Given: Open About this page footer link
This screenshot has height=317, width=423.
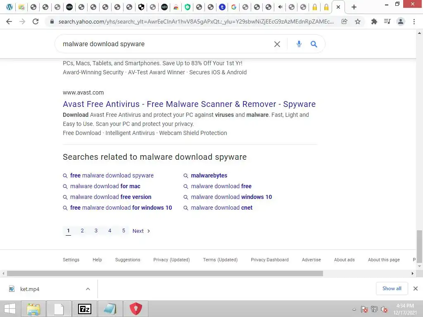Looking at the screenshot, I should (x=384, y=260).
